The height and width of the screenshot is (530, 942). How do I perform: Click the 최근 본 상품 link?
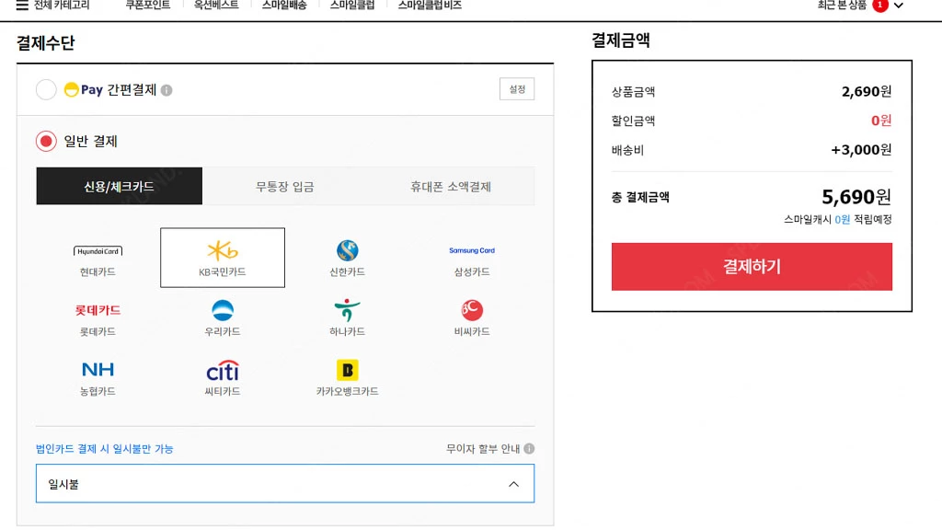point(842,5)
